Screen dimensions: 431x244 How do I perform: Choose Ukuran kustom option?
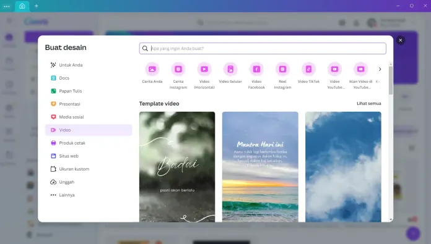[88, 169]
